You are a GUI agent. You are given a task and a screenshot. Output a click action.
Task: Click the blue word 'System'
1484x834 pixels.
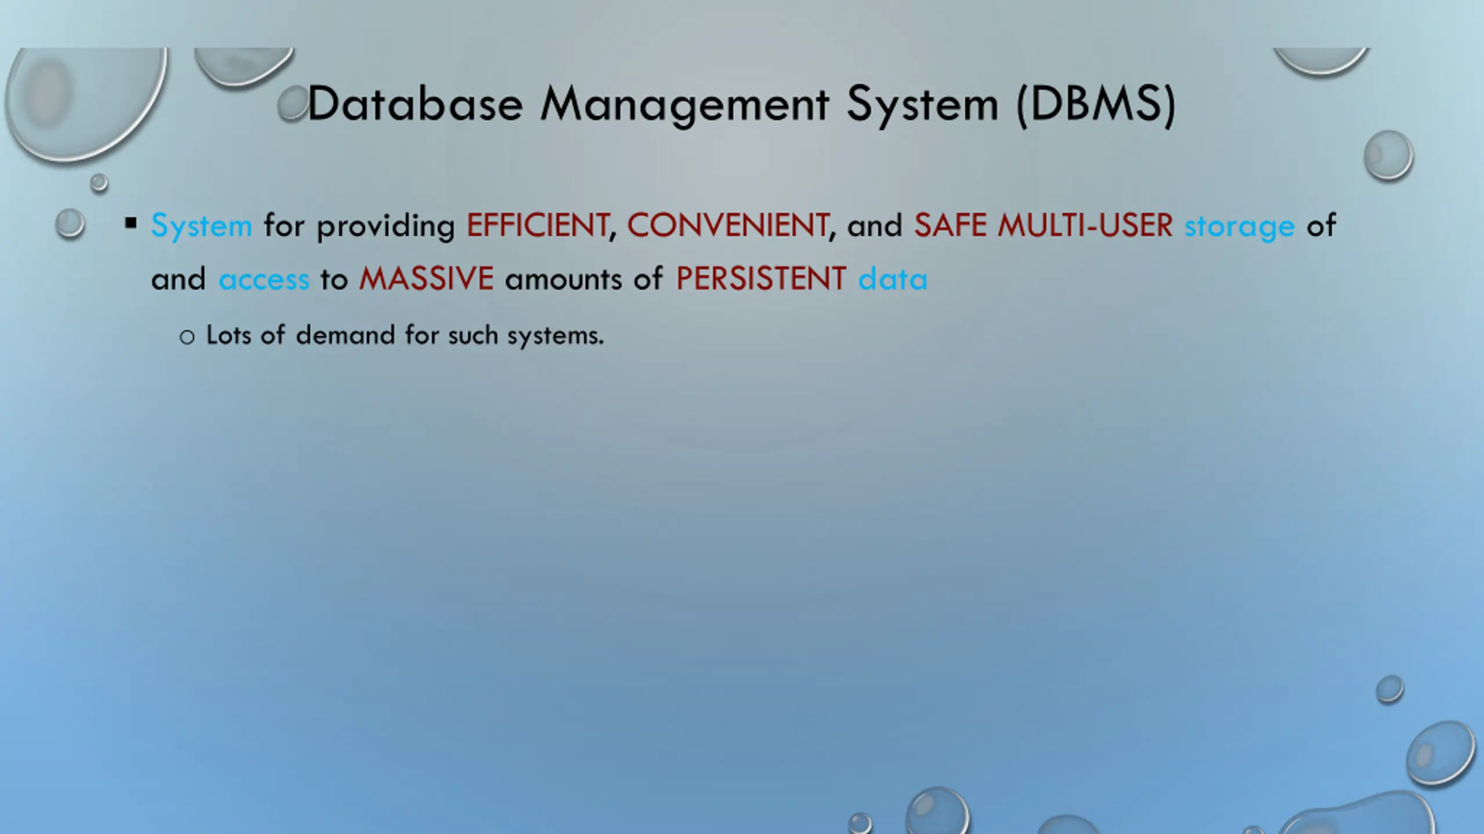coord(202,226)
